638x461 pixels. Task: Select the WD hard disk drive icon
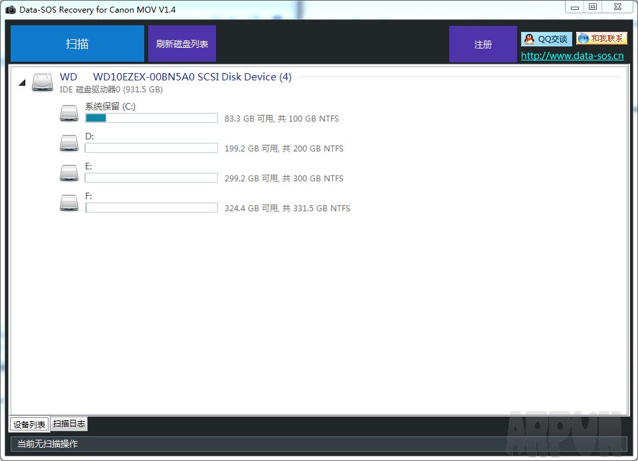point(43,82)
